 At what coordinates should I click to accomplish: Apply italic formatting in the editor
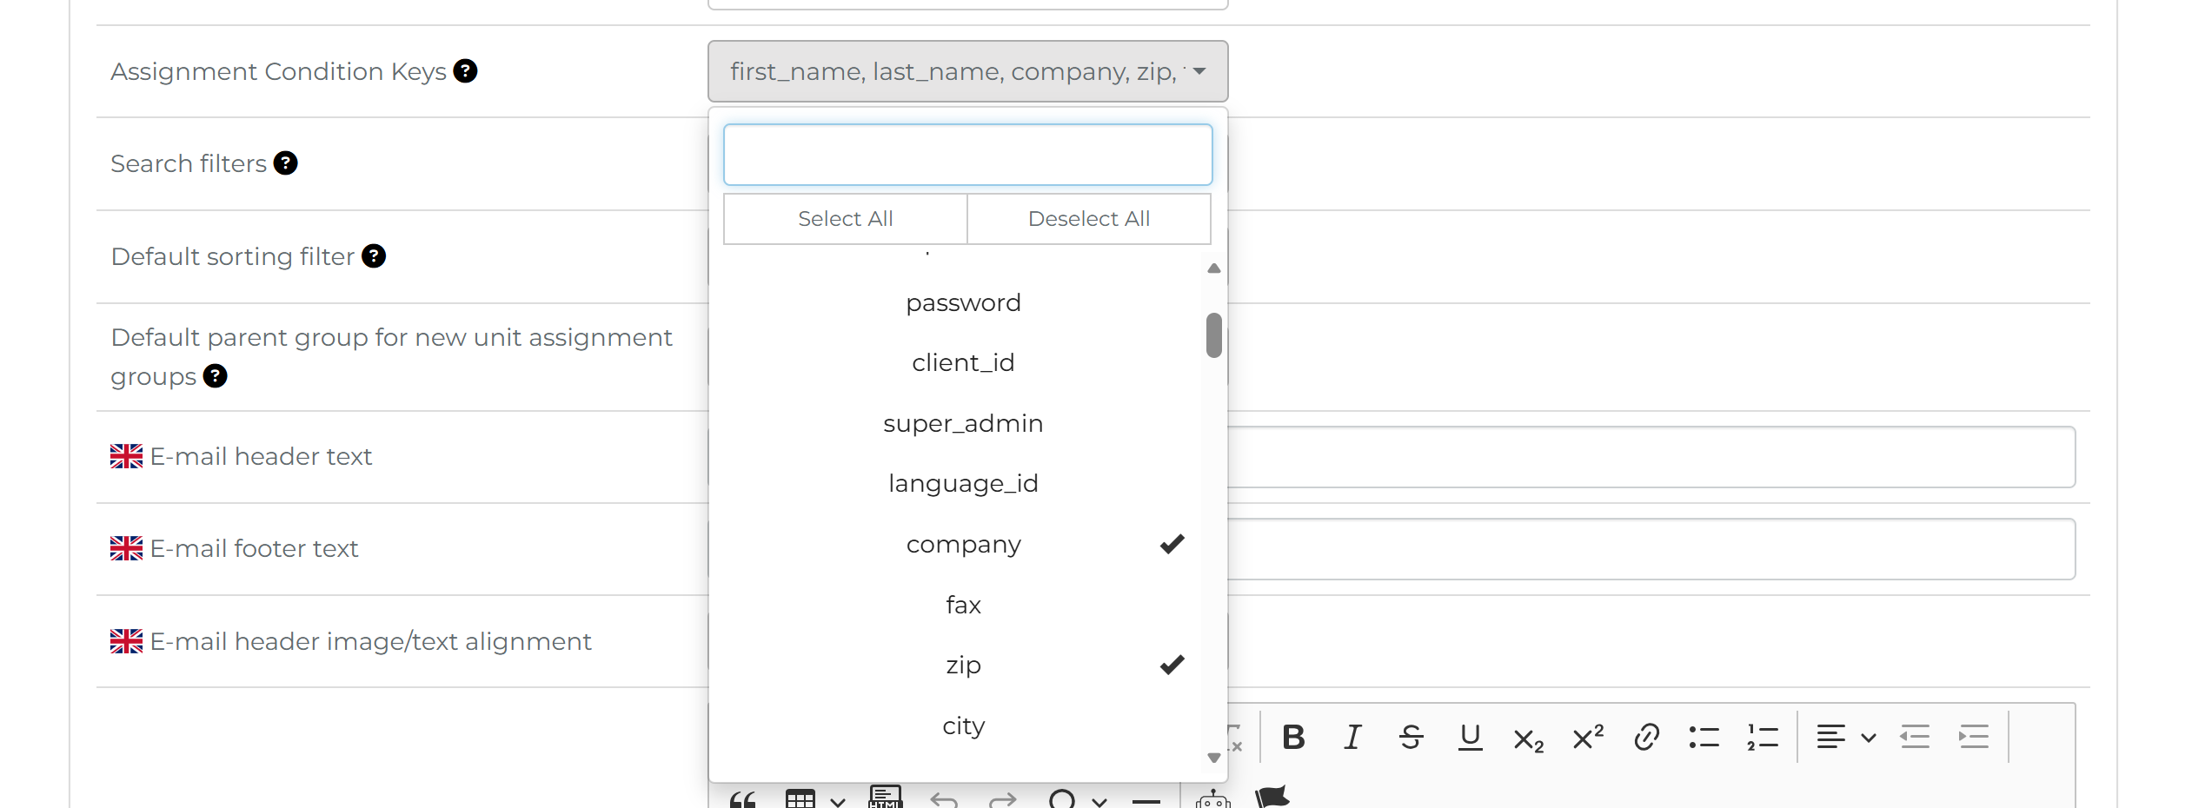[x=1352, y=738]
